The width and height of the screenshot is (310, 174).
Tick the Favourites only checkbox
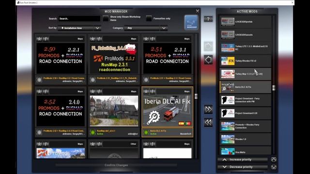point(149,18)
